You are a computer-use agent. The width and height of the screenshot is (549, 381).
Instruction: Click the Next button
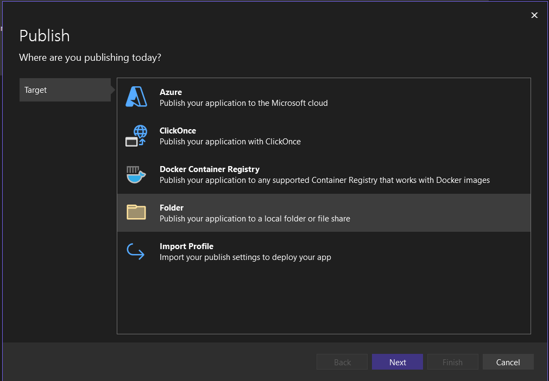click(x=397, y=362)
